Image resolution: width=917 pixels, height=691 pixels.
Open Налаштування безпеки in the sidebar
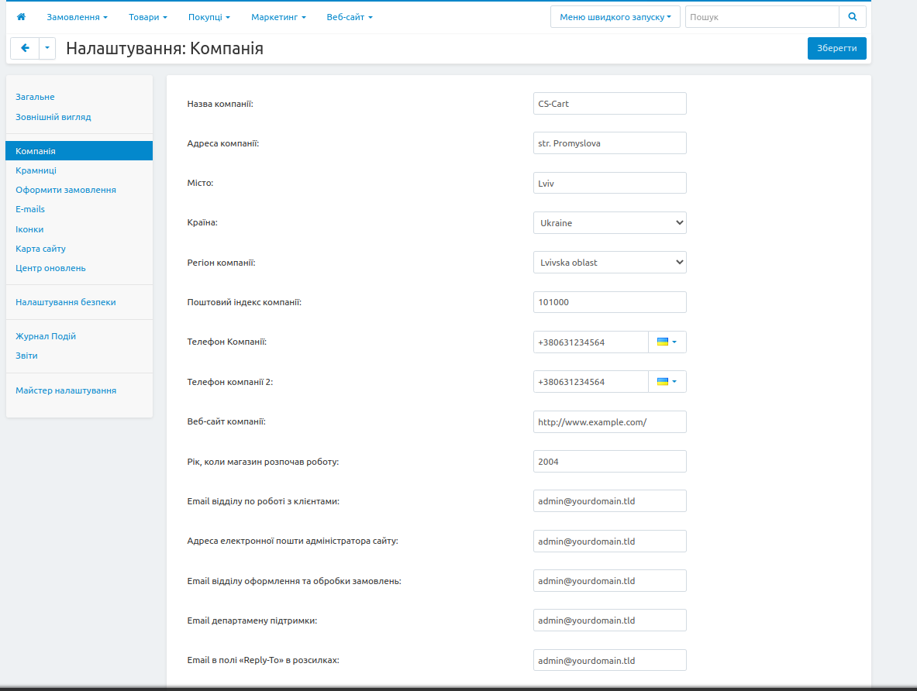click(x=66, y=302)
